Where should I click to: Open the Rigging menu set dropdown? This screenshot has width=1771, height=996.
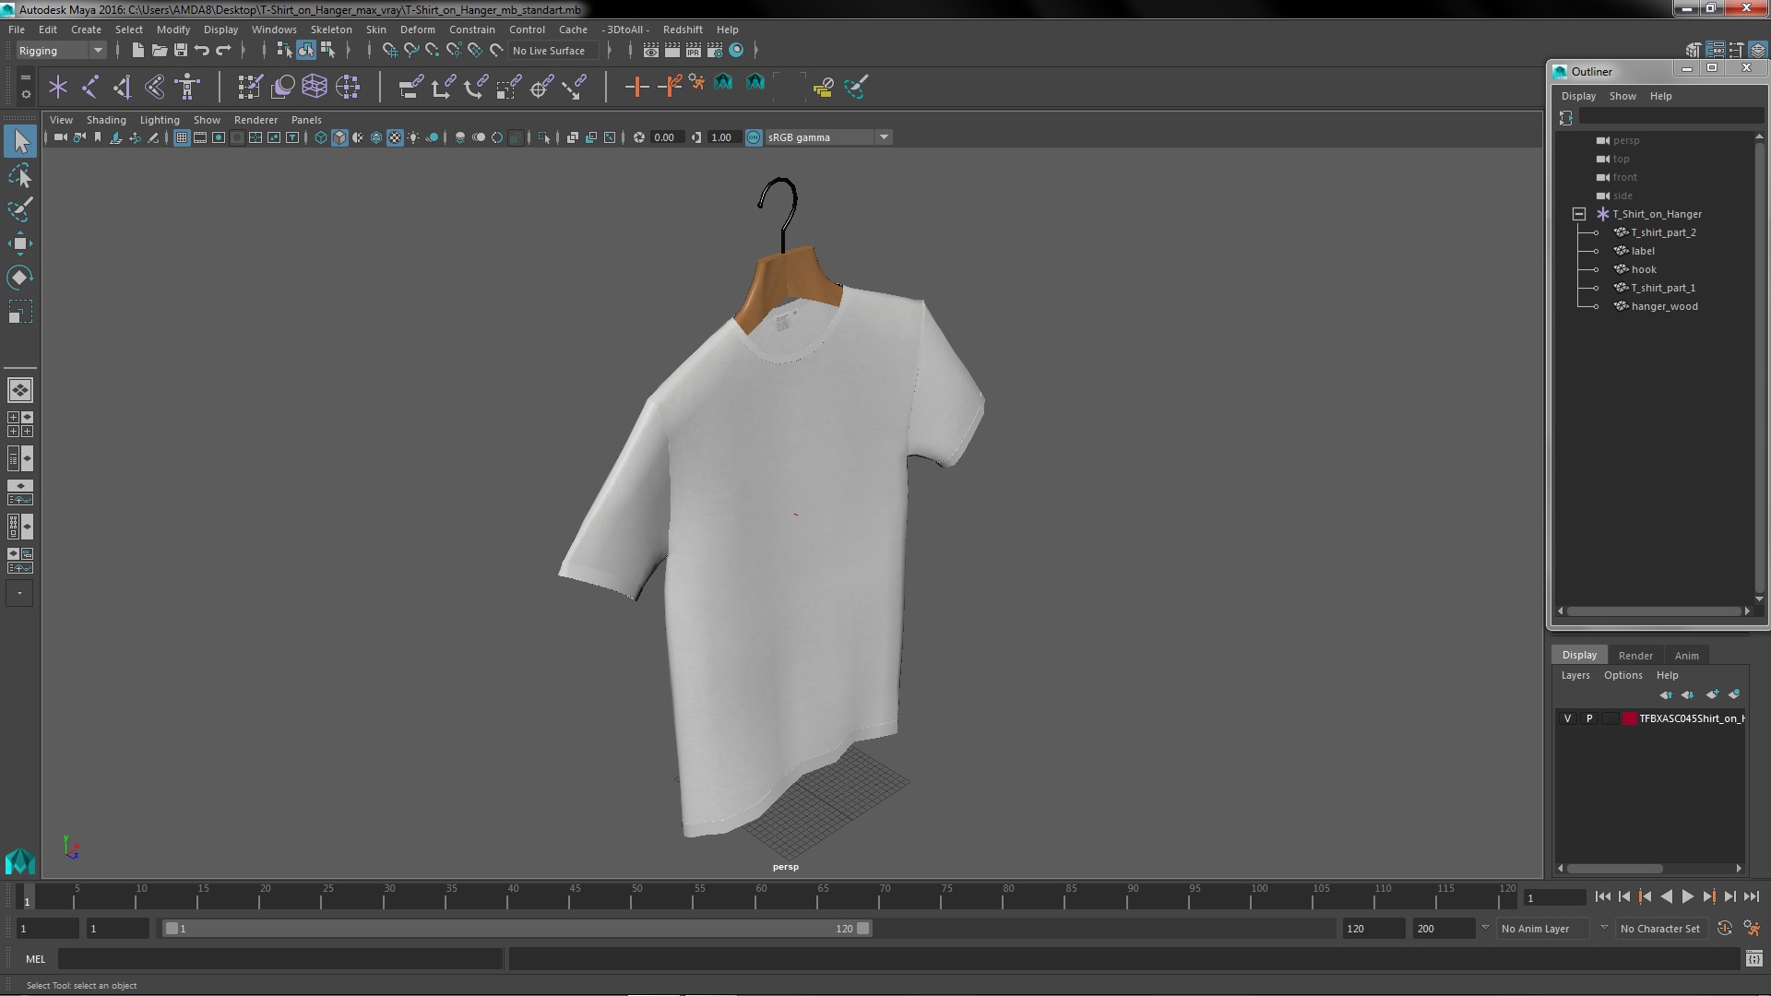tap(97, 51)
